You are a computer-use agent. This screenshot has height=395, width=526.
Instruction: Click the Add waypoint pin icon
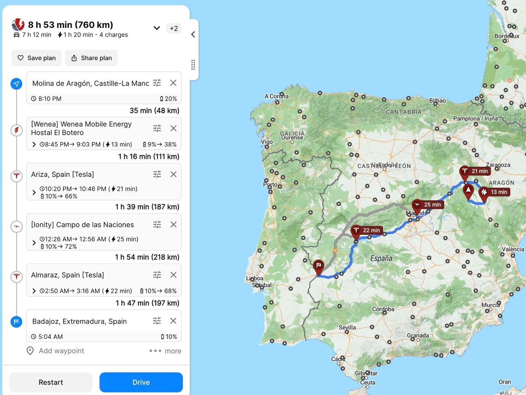point(30,351)
